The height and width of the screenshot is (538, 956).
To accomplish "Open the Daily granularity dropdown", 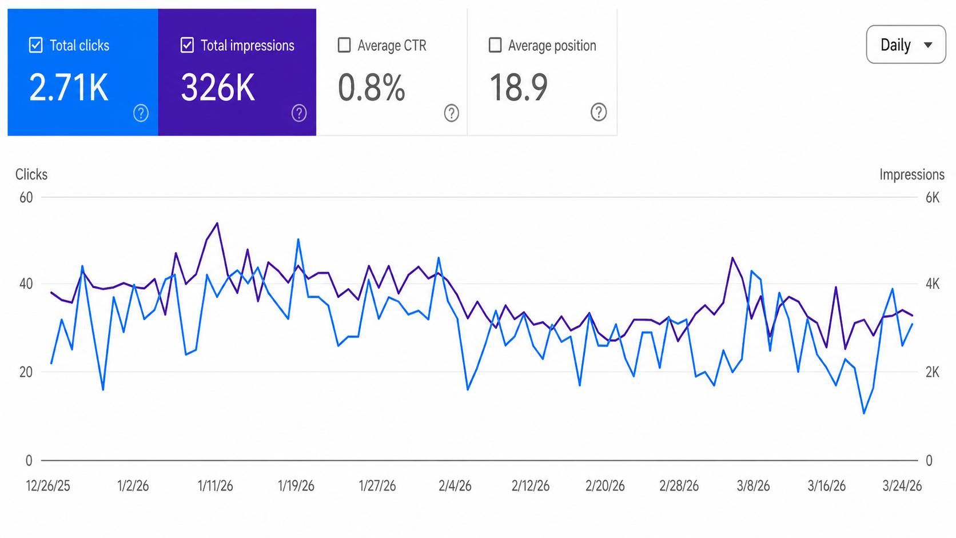I will [906, 45].
